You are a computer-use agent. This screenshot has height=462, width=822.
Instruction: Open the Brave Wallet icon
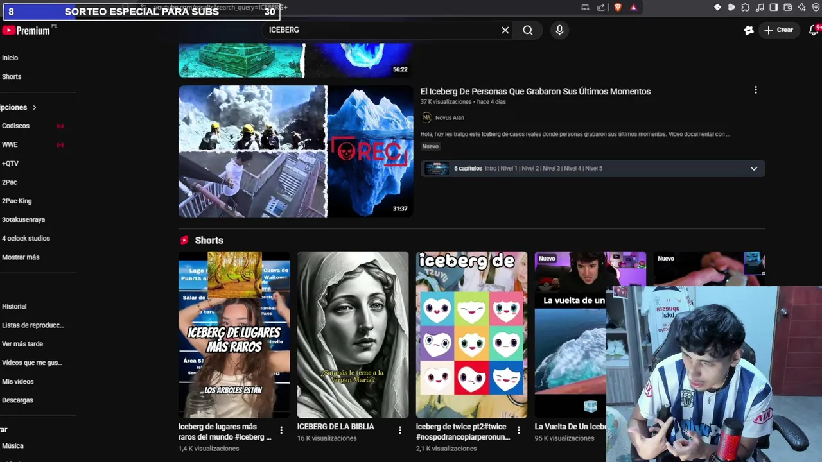[788, 8]
